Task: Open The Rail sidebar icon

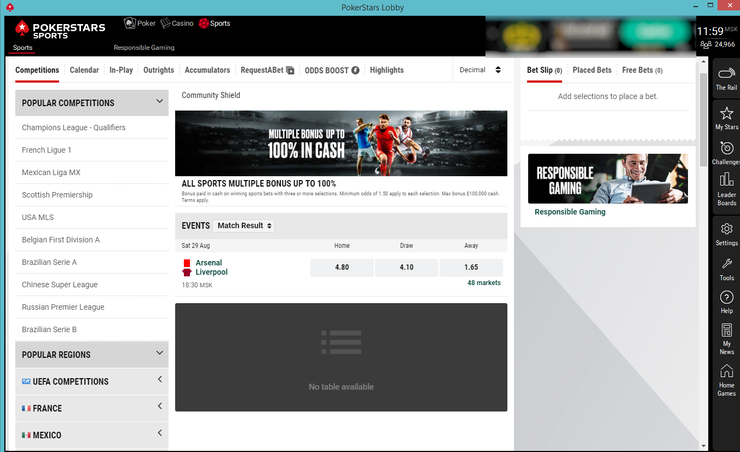Action: point(726,75)
